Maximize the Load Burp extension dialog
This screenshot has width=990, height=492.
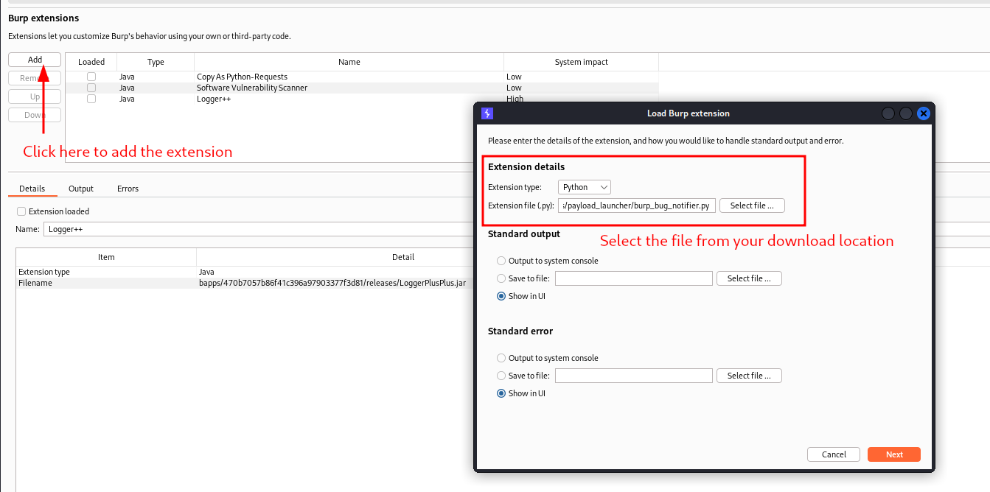tap(906, 113)
